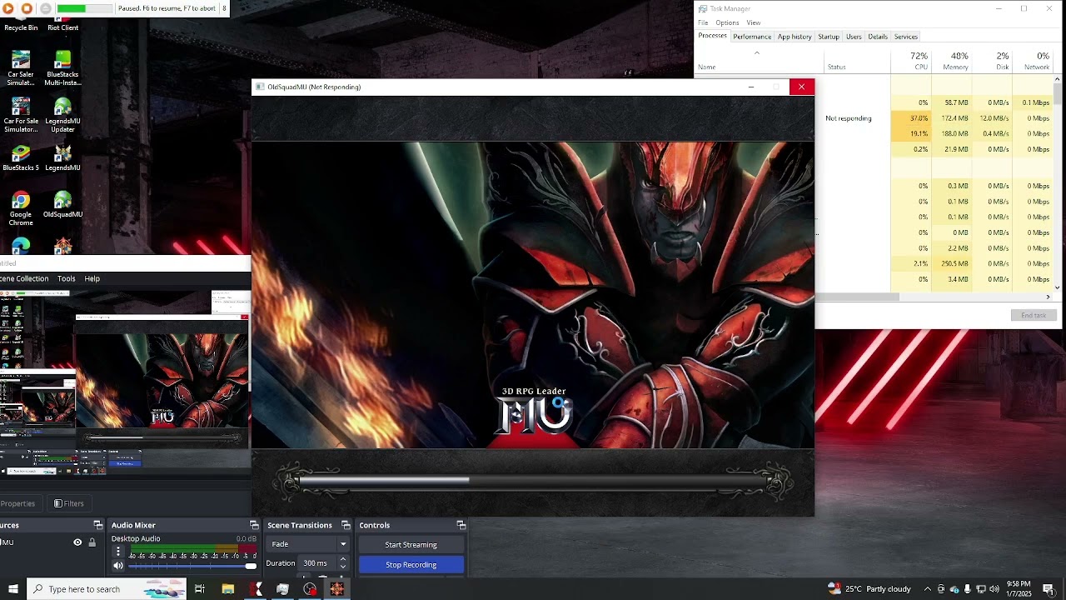1066x600 pixels.
Task: Sort processes by CPU column
Action: click(911, 61)
